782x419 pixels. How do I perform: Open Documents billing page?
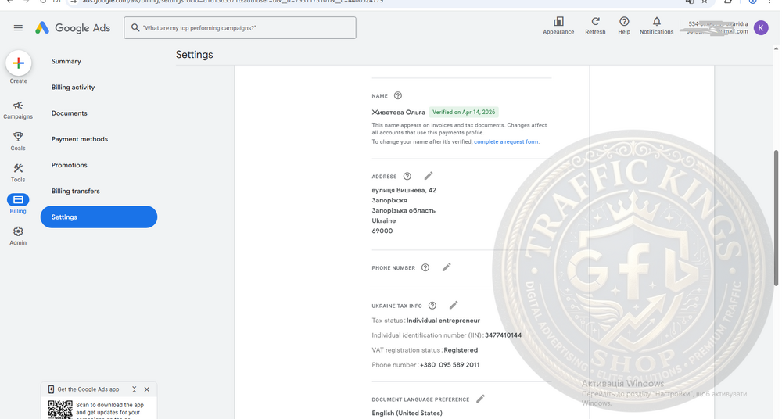(x=69, y=113)
